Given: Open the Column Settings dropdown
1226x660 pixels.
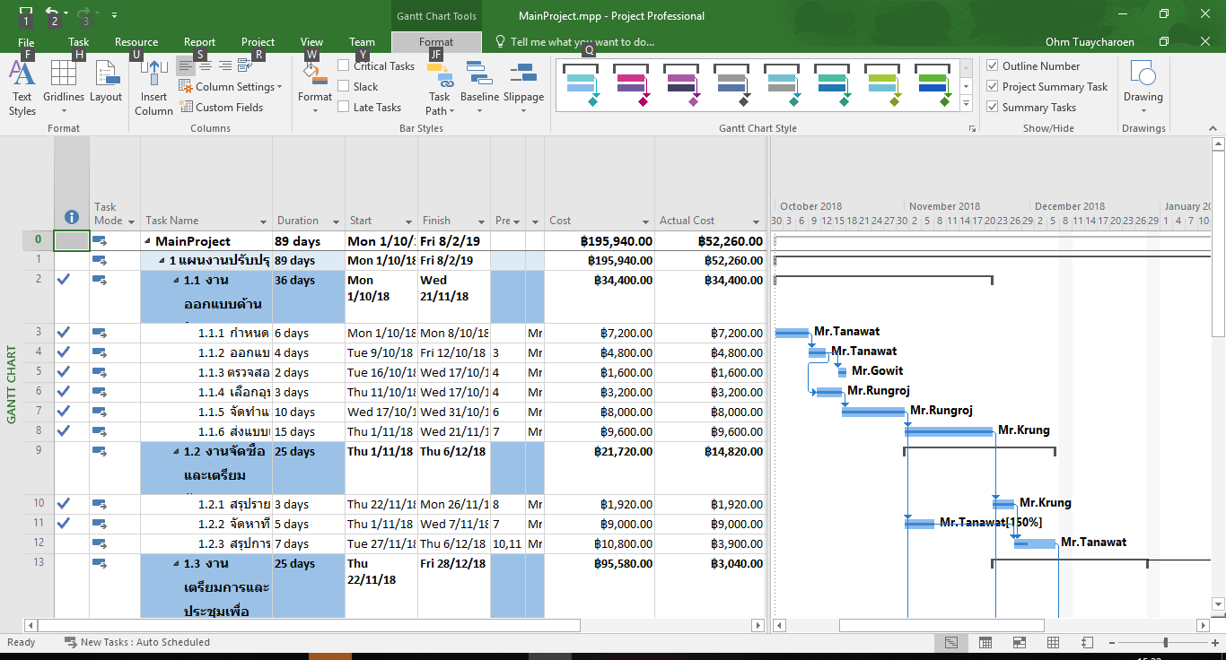Looking at the screenshot, I should point(231,87).
